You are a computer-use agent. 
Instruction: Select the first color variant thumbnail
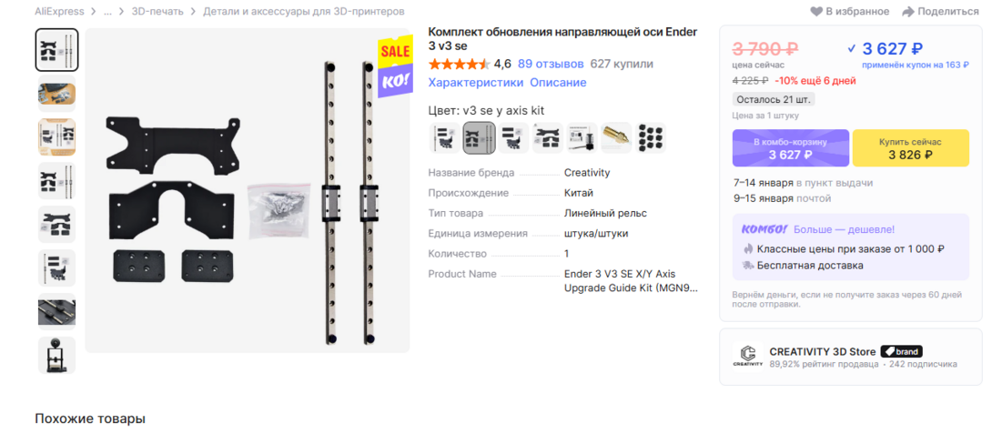click(x=445, y=138)
